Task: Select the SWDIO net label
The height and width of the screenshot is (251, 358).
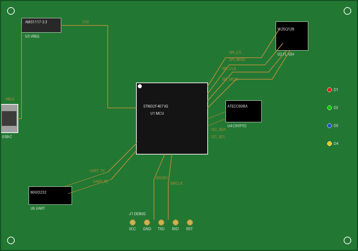Action: pos(162,178)
